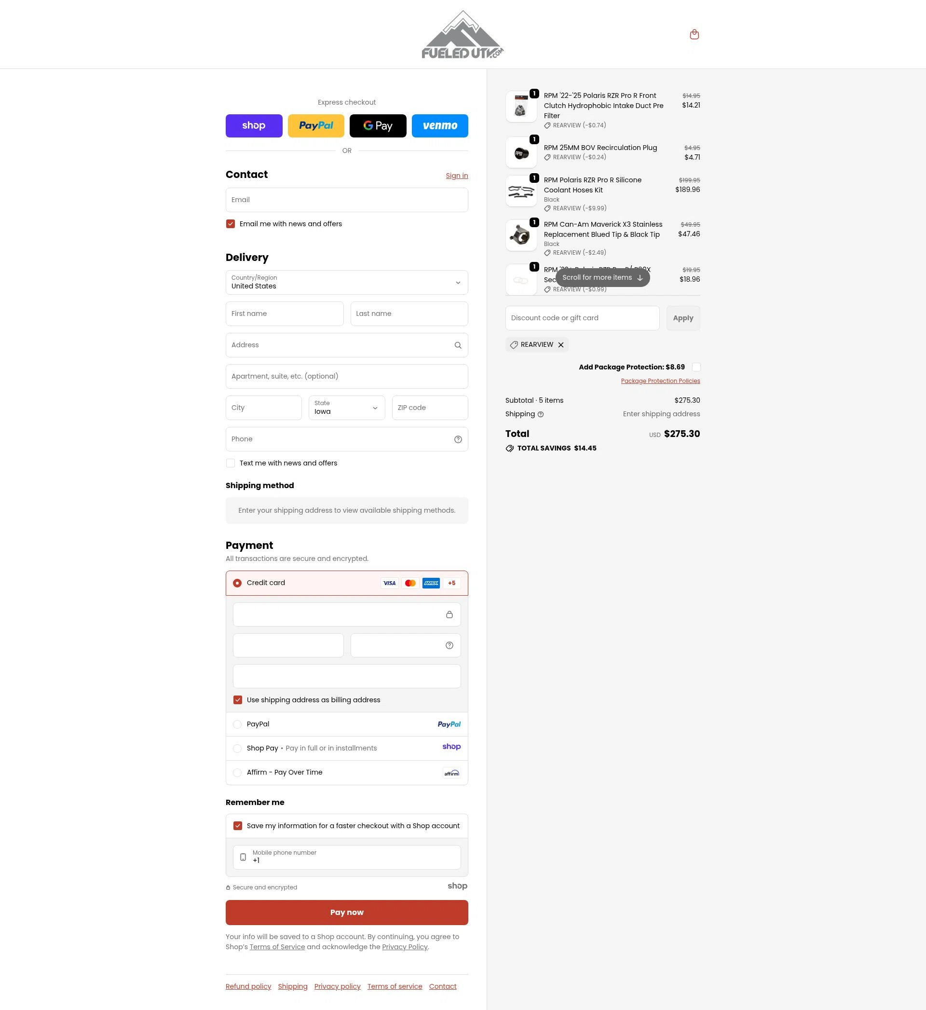Open the shopping bag cart icon

694,35
